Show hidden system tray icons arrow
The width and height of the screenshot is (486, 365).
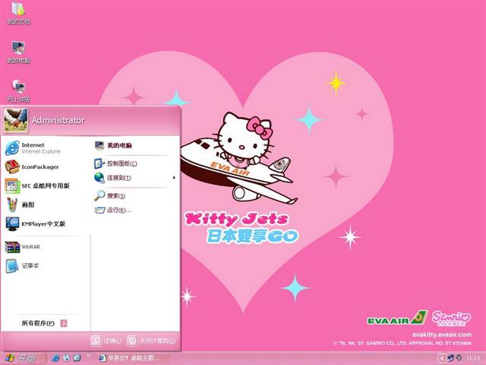pos(442,357)
